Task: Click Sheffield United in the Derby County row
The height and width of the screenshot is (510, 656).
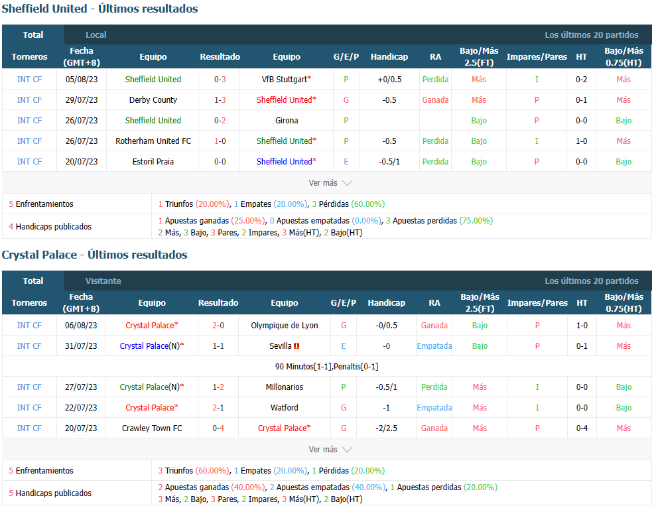Action: [285, 99]
